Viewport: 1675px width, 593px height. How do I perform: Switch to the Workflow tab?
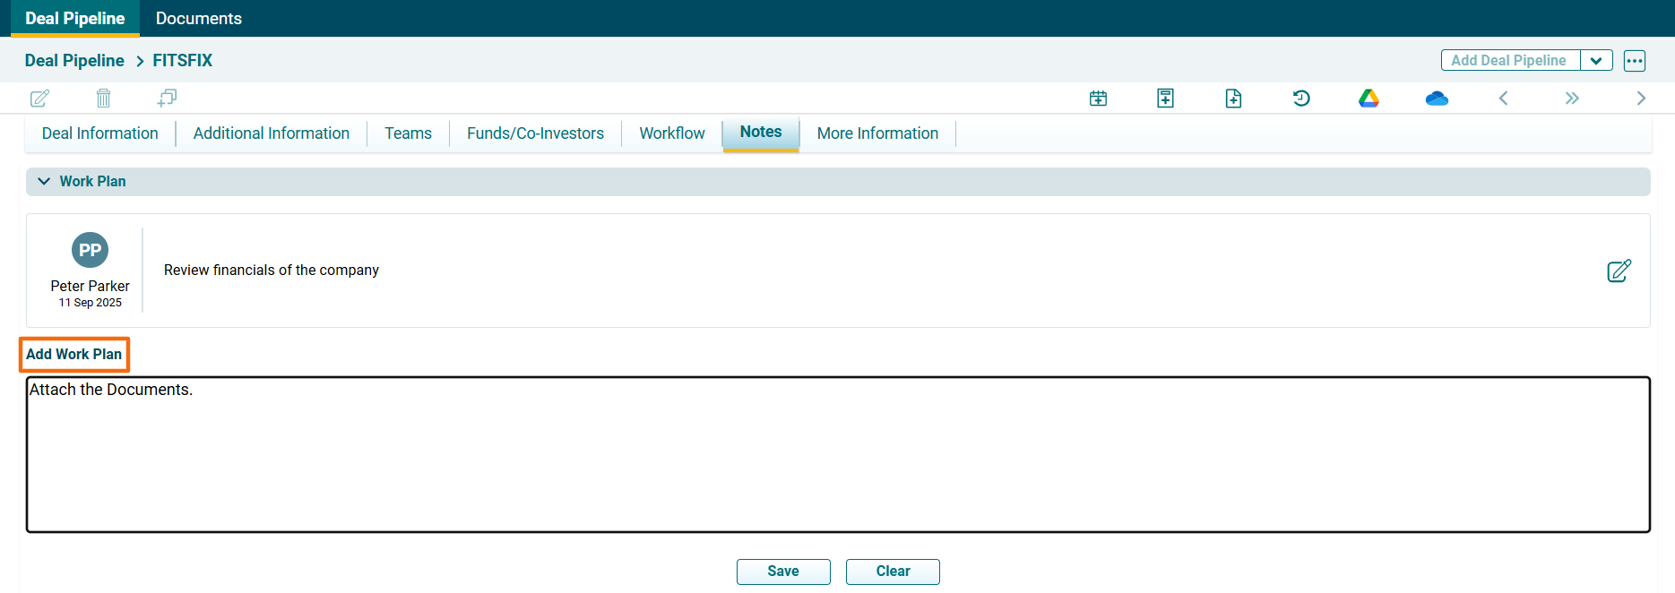click(x=671, y=133)
